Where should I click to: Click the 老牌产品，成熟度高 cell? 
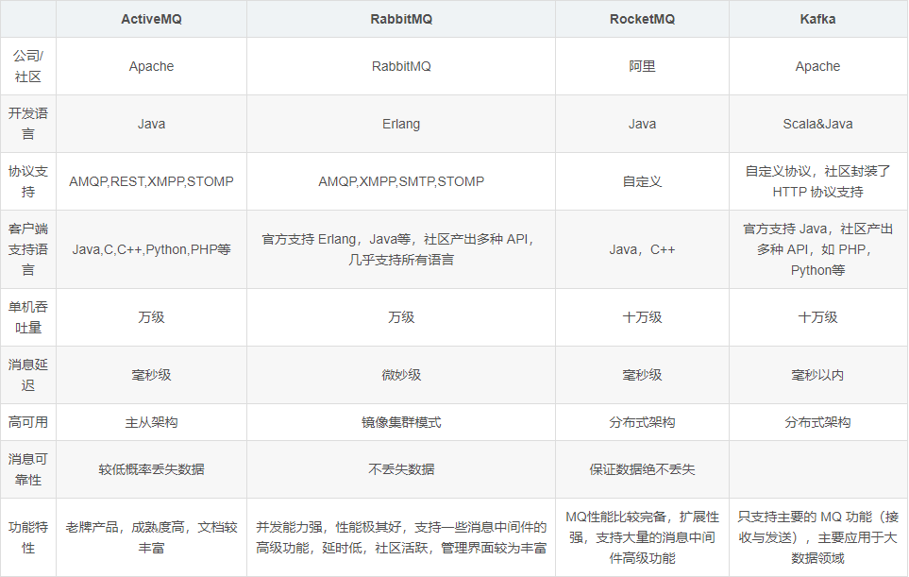pos(151,537)
